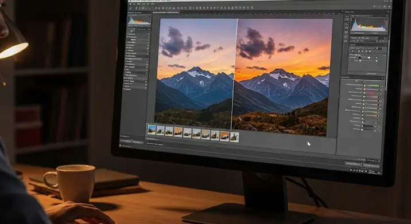The height and width of the screenshot is (224, 411).
Task: Click the rightmost button at bottom-right of window
Action: (x=371, y=166)
